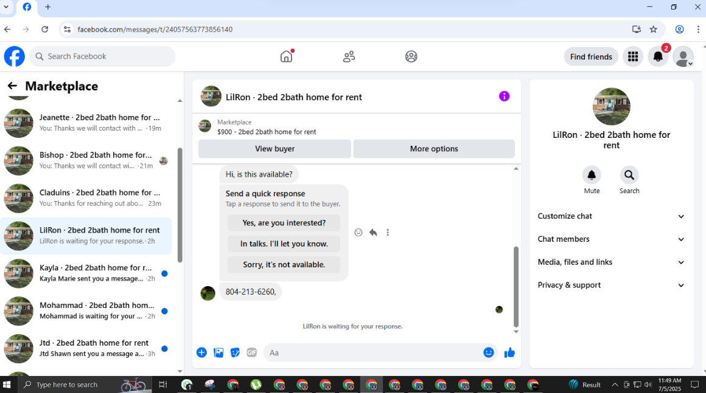Screen dimensions: 706x393
Task: Click the browser address bar URL
Action: coord(155,29)
